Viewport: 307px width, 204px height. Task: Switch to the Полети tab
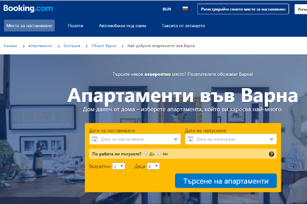coord(75,26)
